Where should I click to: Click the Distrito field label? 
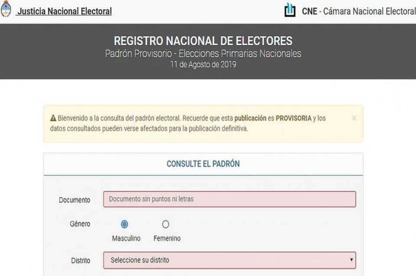pos(81,261)
